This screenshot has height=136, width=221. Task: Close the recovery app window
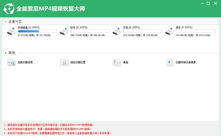tap(215, 3)
